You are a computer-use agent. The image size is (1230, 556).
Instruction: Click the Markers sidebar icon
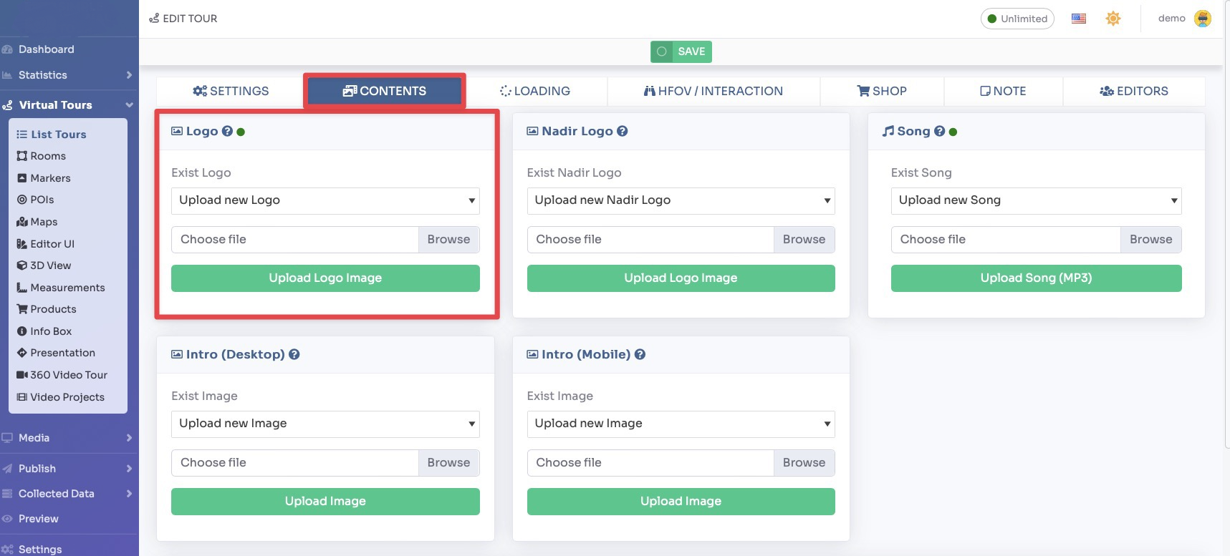tap(22, 178)
